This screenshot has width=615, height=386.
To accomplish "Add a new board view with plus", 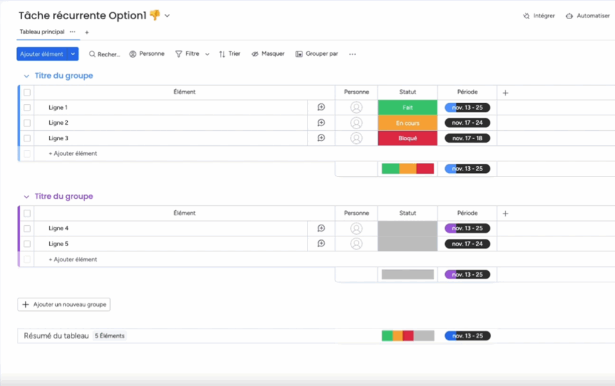I will pos(86,32).
